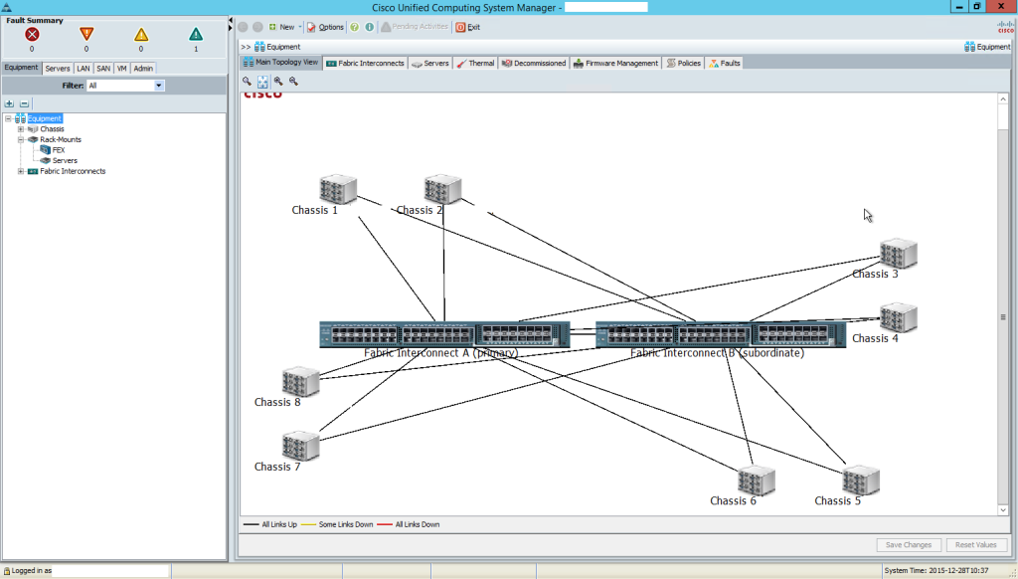Open the Help question-mark icon

[355, 27]
